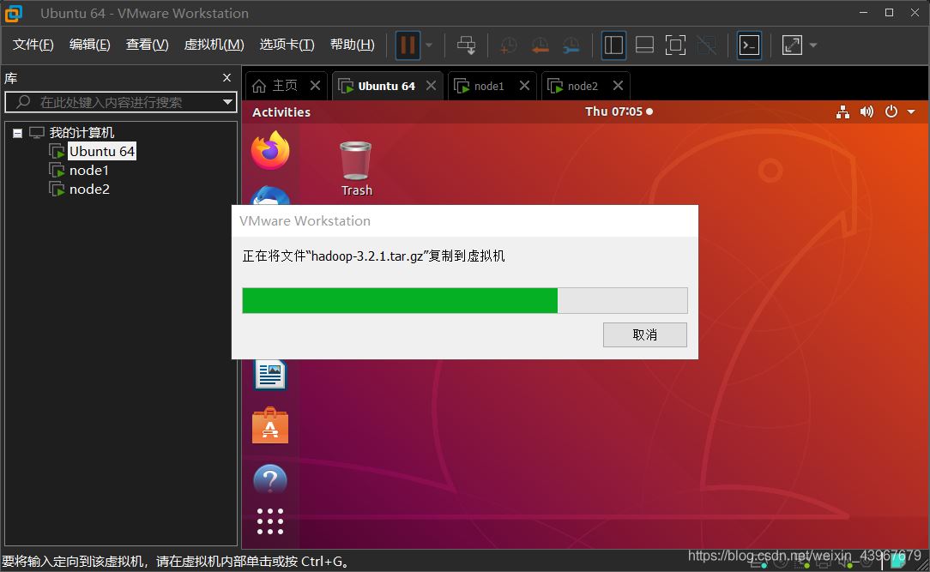This screenshot has height=572, width=930.
Task: Toggle the thumbnail bar display
Action: tap(644, 45)
